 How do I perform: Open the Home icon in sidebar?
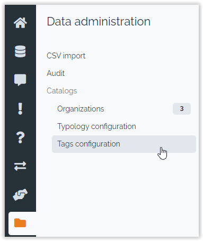pyautogui.click(x=20, y=23)
